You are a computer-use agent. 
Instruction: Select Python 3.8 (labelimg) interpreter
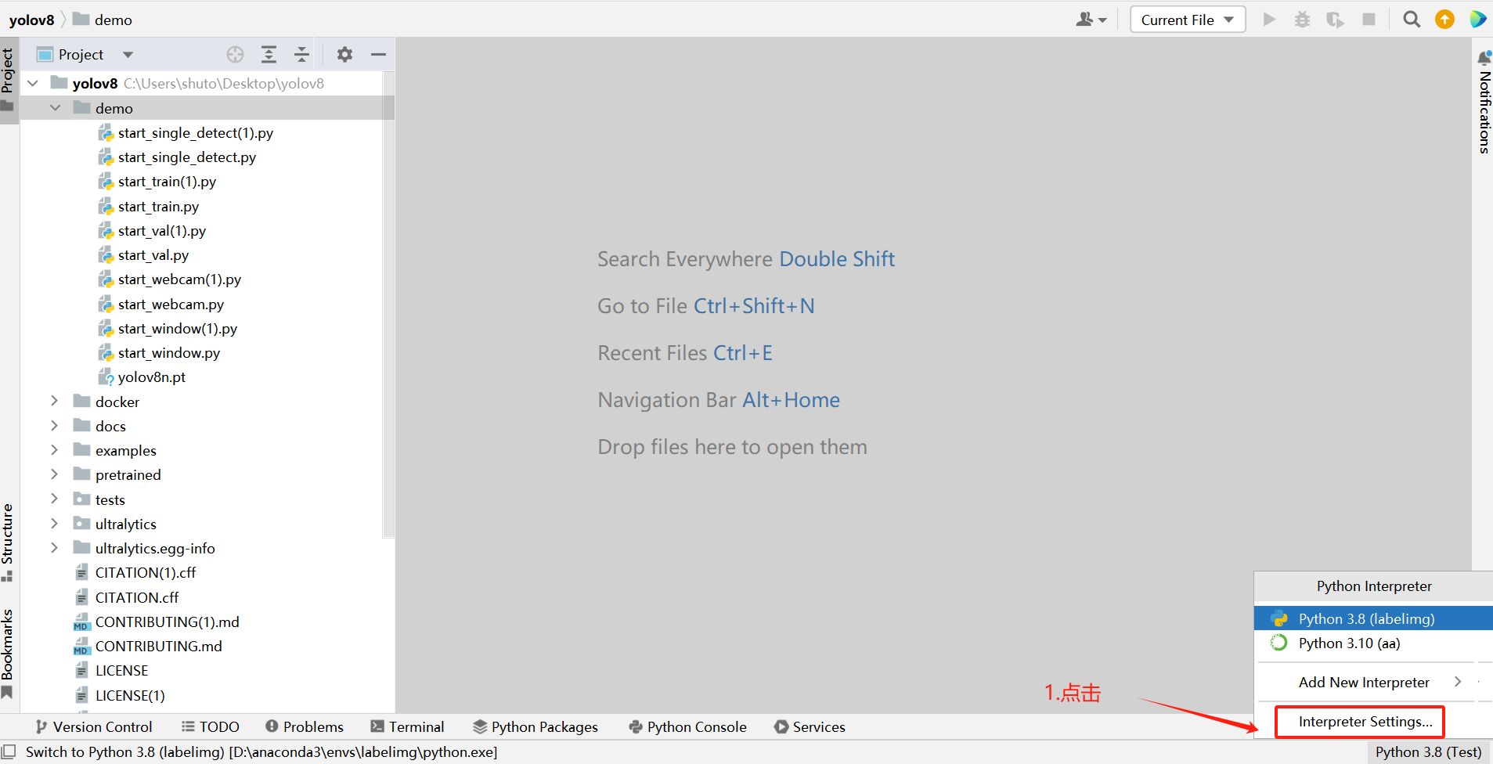1373,618
